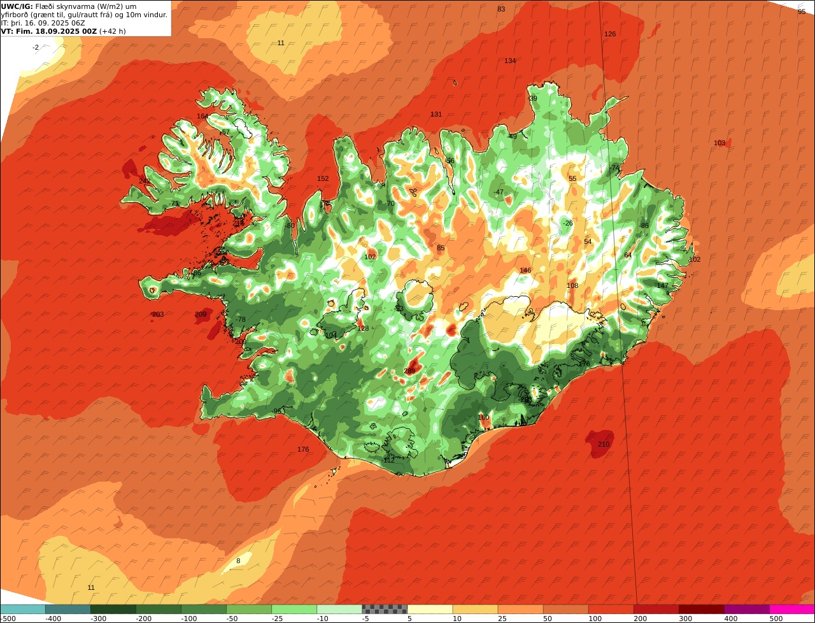Click the map value 242
Screen dimensions: 815x623
[145, 181]
